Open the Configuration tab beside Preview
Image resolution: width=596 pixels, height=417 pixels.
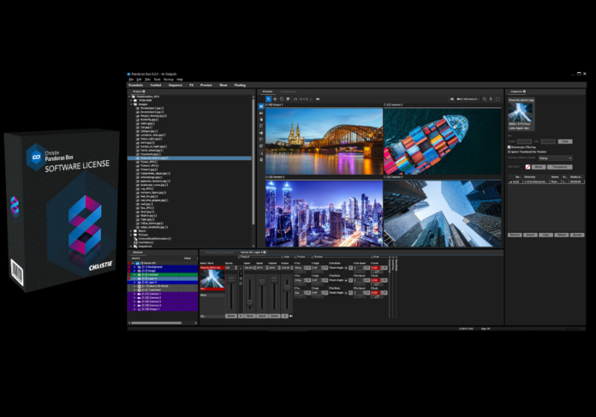(288, 92)
